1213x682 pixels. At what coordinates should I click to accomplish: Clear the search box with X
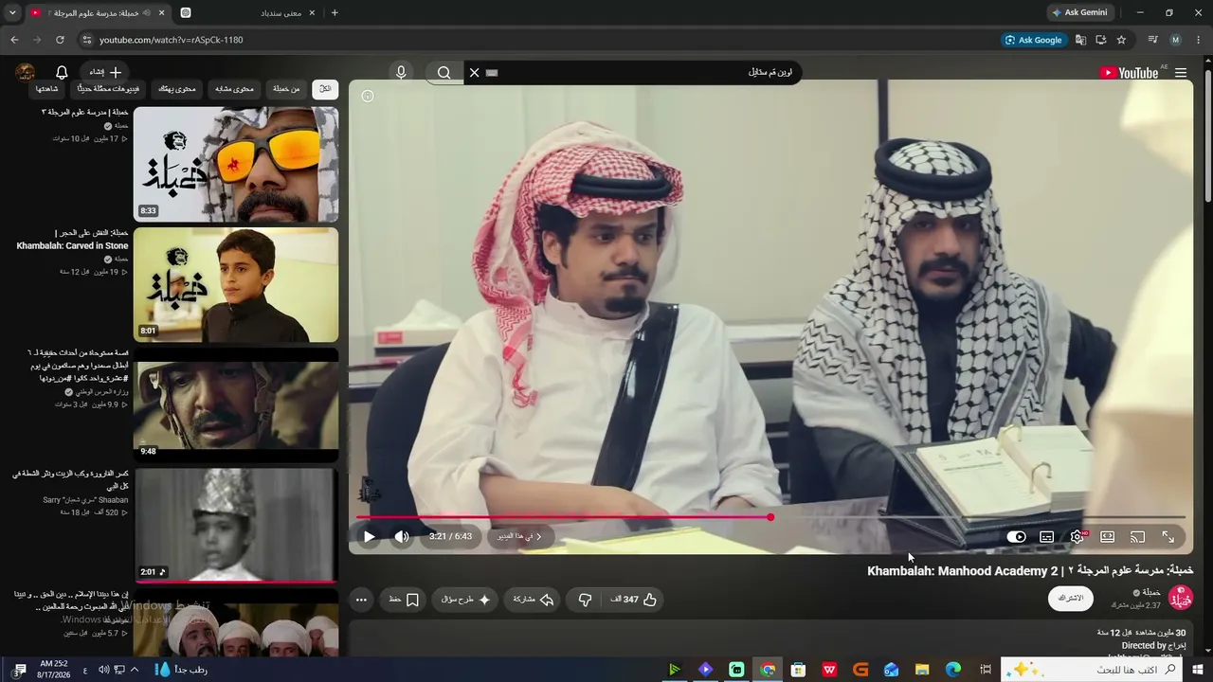click(475, 73)
